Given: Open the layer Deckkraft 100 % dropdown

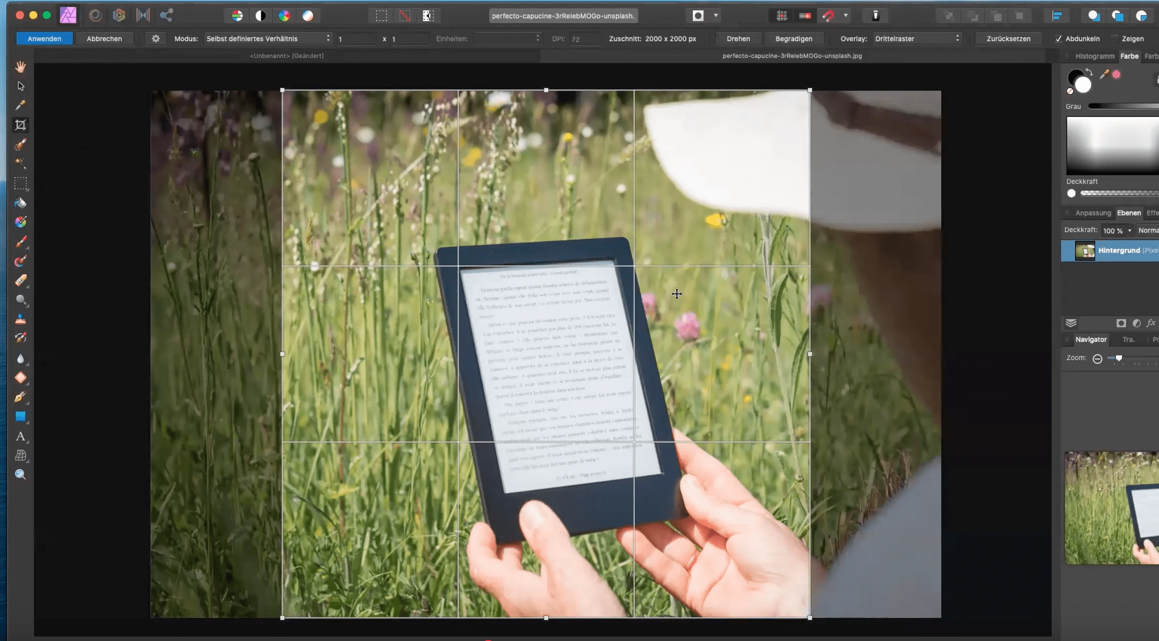Looking at the screenshot, I should (x=1117, y=231).
